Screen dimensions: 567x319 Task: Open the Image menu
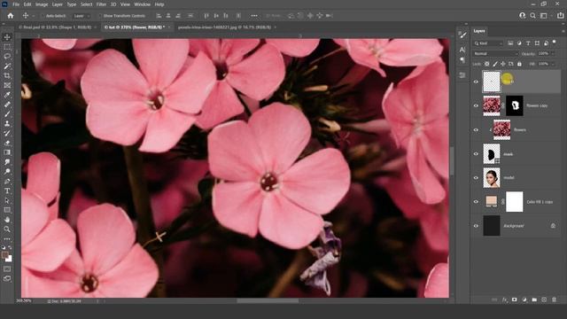coord(42,4)
